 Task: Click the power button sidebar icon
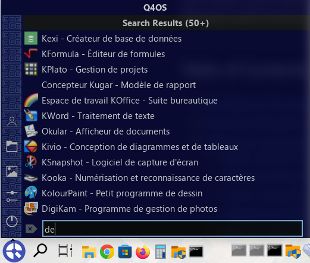pyautogui.click(x=12, y=221)
